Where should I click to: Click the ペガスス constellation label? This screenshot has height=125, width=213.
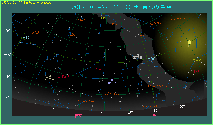coord(34,32)
